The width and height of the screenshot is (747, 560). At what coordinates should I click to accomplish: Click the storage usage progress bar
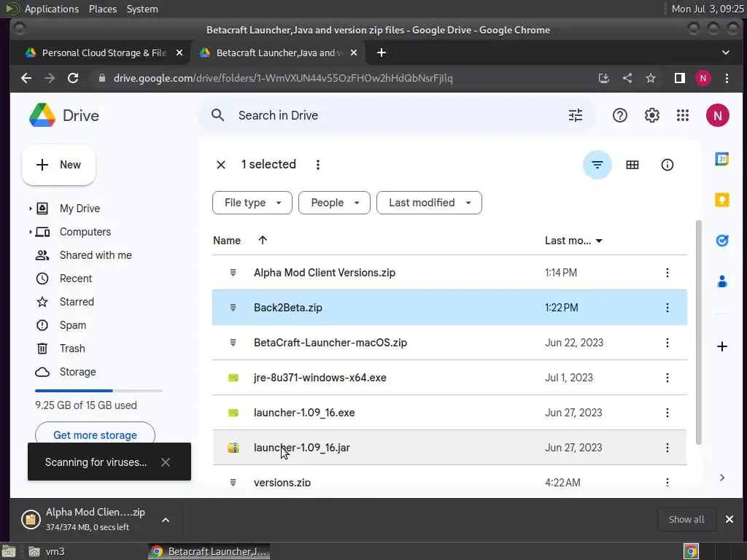point(98,391)
